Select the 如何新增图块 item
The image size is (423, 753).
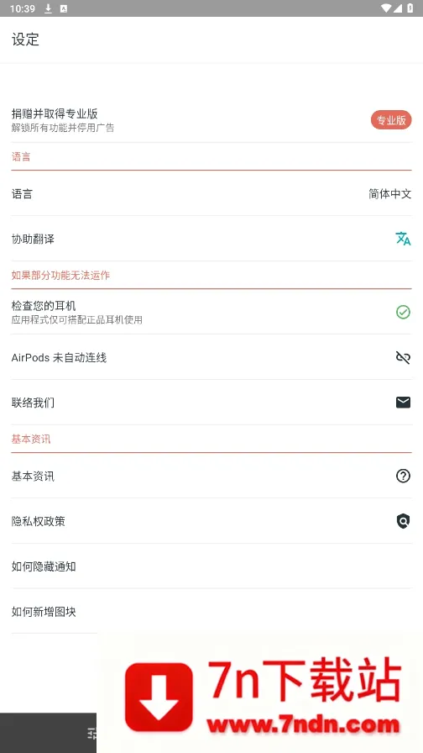[211, 612]
